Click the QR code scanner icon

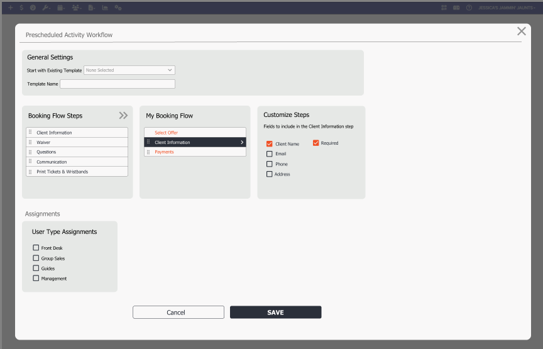pyautogui.click(x=444, y=8)
